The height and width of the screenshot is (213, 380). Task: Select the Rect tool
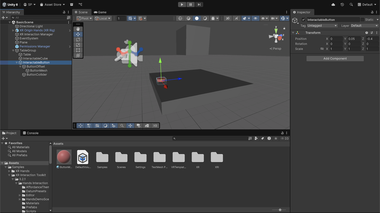coord(78,50)
